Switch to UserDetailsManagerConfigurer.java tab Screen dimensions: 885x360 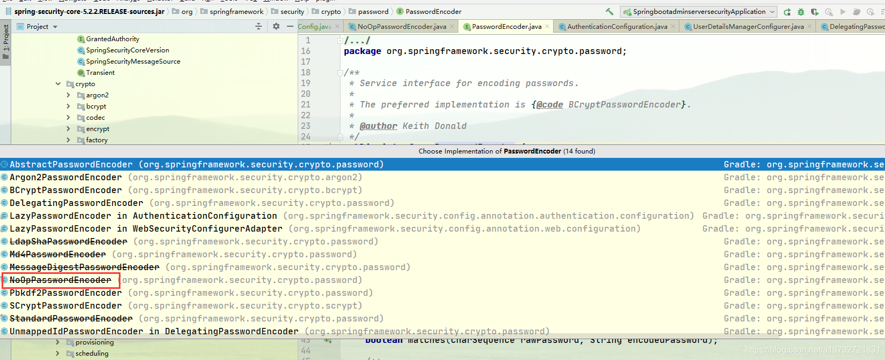(x=748, y=26)
